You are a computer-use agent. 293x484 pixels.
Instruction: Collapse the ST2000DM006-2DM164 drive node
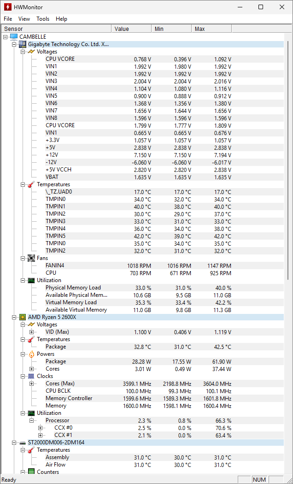(14, 443)
